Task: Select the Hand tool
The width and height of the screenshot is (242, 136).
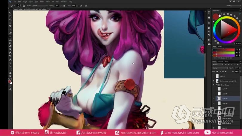Action: (10, 73)
